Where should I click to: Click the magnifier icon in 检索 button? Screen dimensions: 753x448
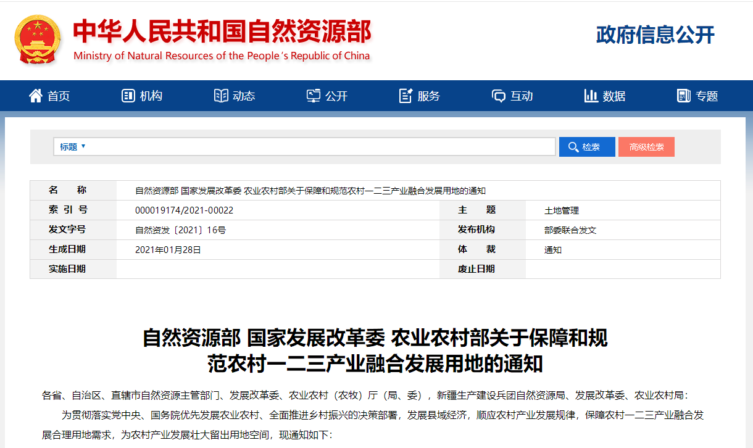(572, 147)
